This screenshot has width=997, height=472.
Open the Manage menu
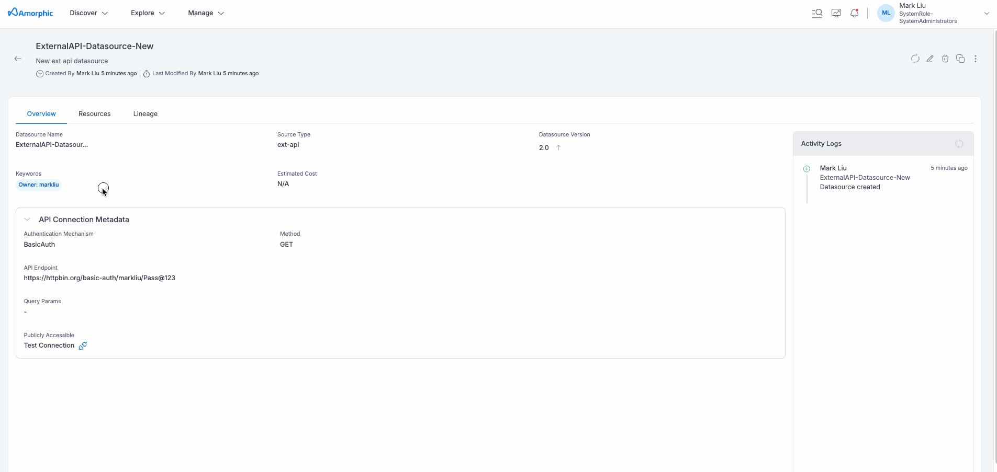coord(206,13)
